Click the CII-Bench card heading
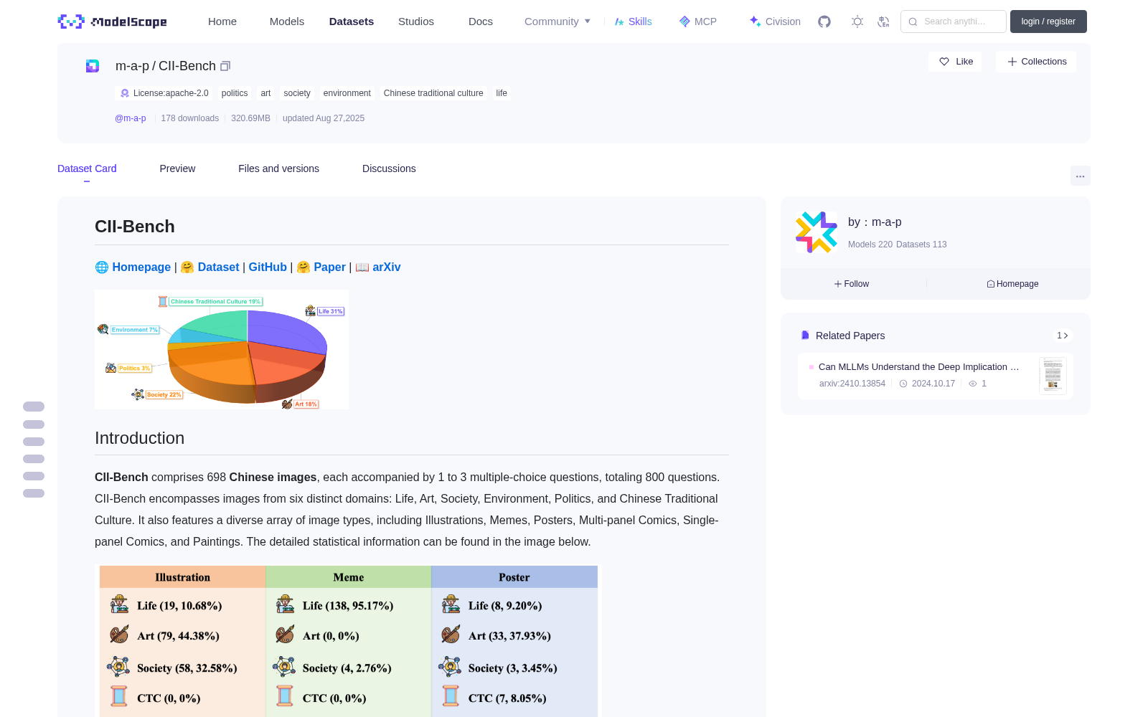 click(135, 227)
